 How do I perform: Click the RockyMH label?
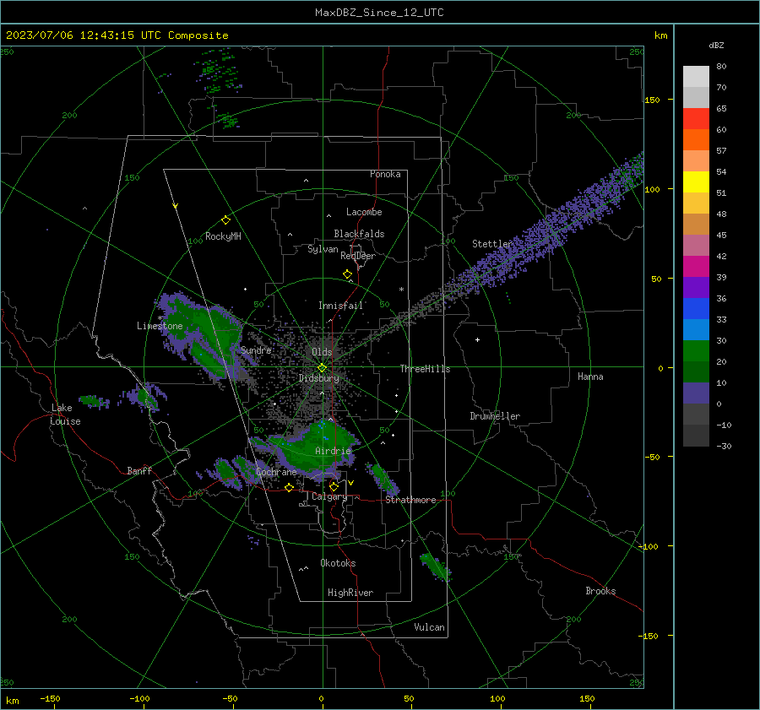tap(223, 236)
